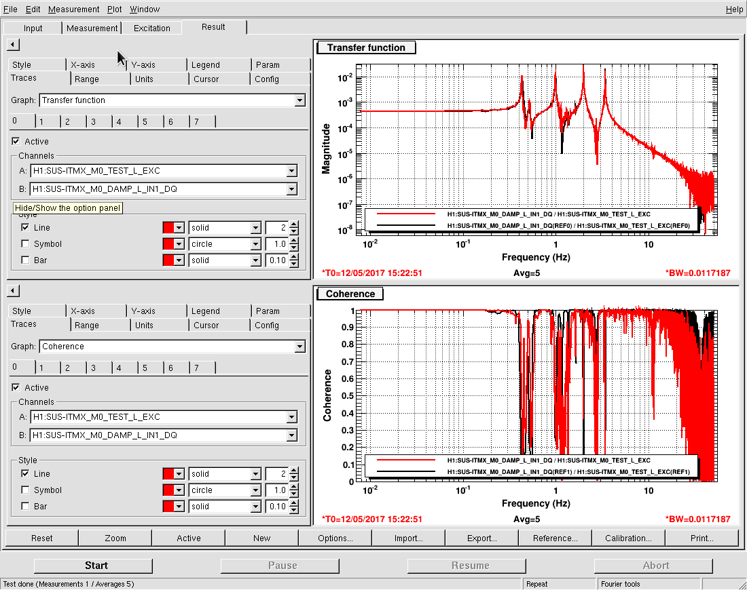
Task: Decrease lower Bar width with spinner down arrow
Action: [294, 509]
